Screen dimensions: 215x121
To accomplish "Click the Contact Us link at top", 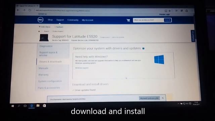I will (42, 14).
